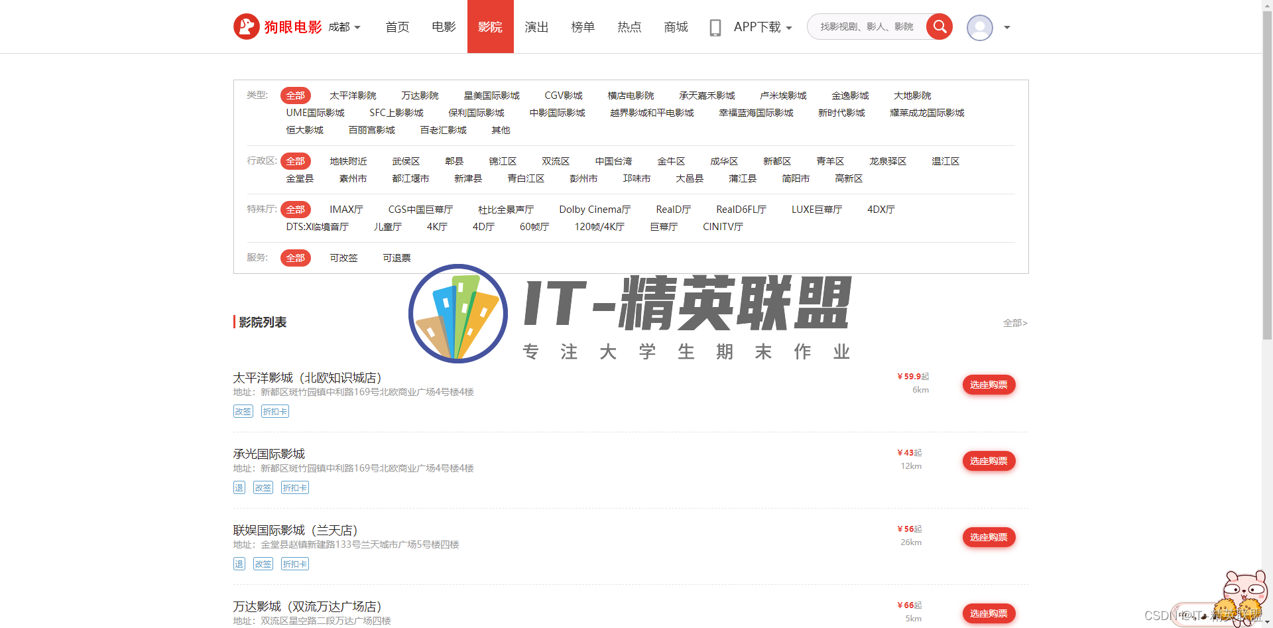This screenshot has width=1273, height=628.
Task: Filter by 高新区 district
Action: 849,178
